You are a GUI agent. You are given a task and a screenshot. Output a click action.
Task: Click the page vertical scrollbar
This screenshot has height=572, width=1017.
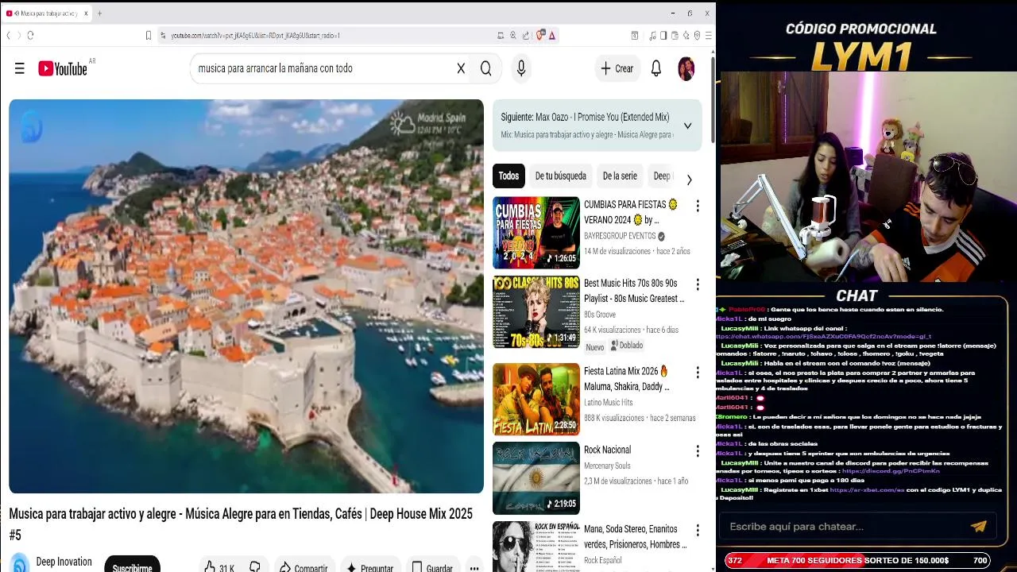coord(713,99)
